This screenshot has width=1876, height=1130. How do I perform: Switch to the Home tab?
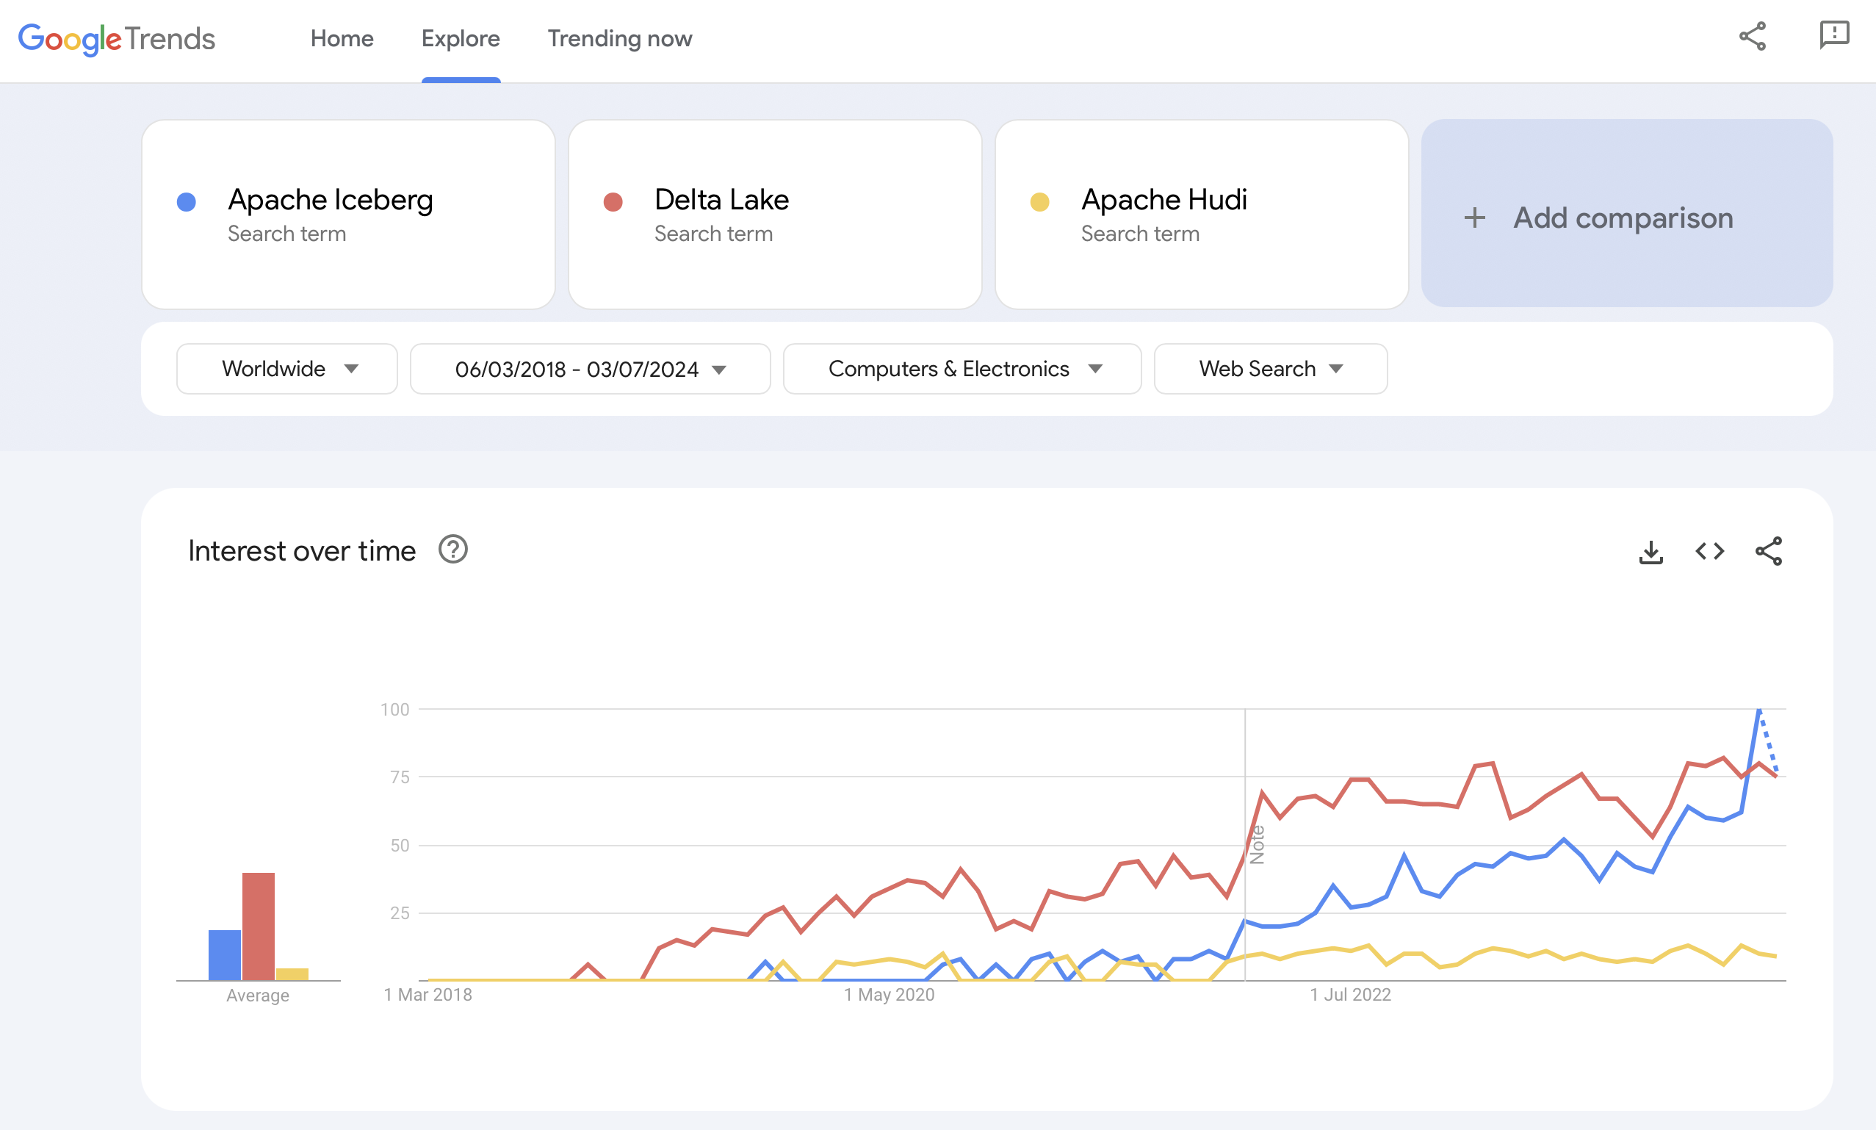point(341,38)
